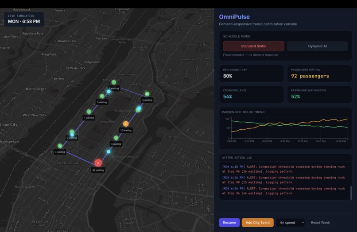The width and height of the screenshot is (357, 232).
Task: Click the Passenger Satisfaction 52% value
Action: [x=295, y=97]
